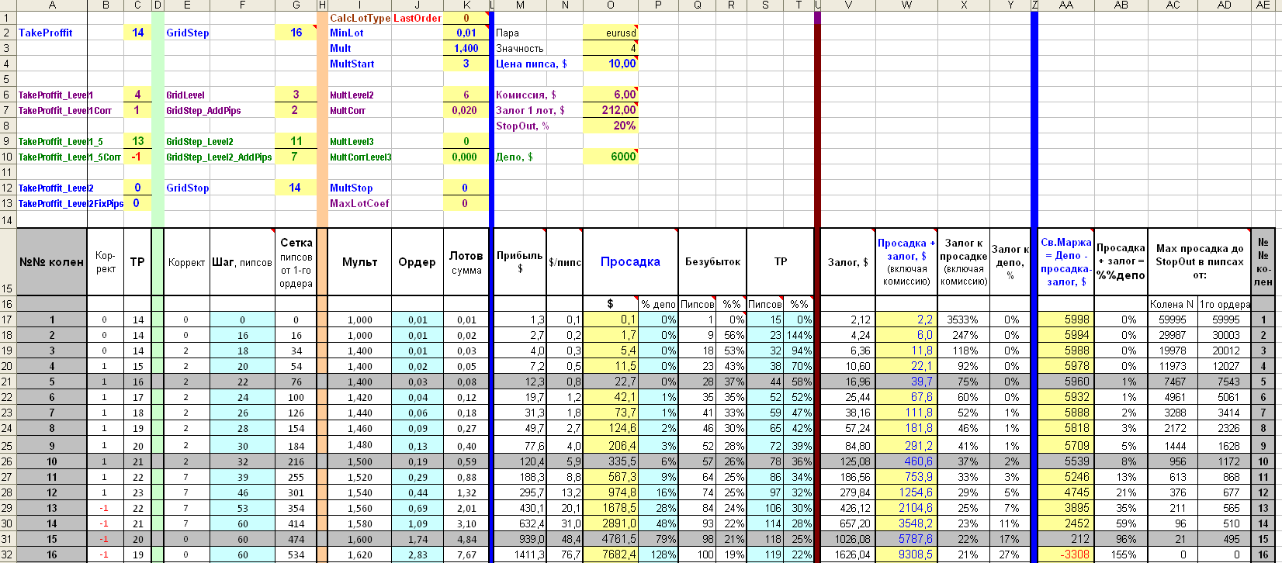
Task: Click the cell showing 9308,5
Action: [x=906, y=555]
